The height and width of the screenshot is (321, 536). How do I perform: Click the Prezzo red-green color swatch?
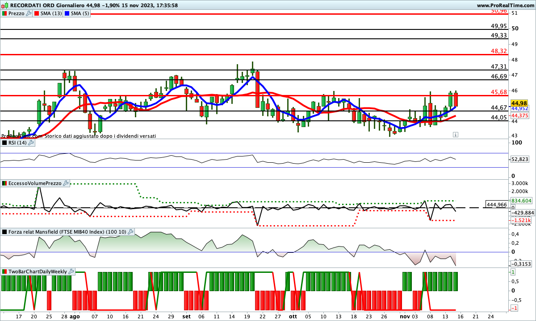(4, 13)
